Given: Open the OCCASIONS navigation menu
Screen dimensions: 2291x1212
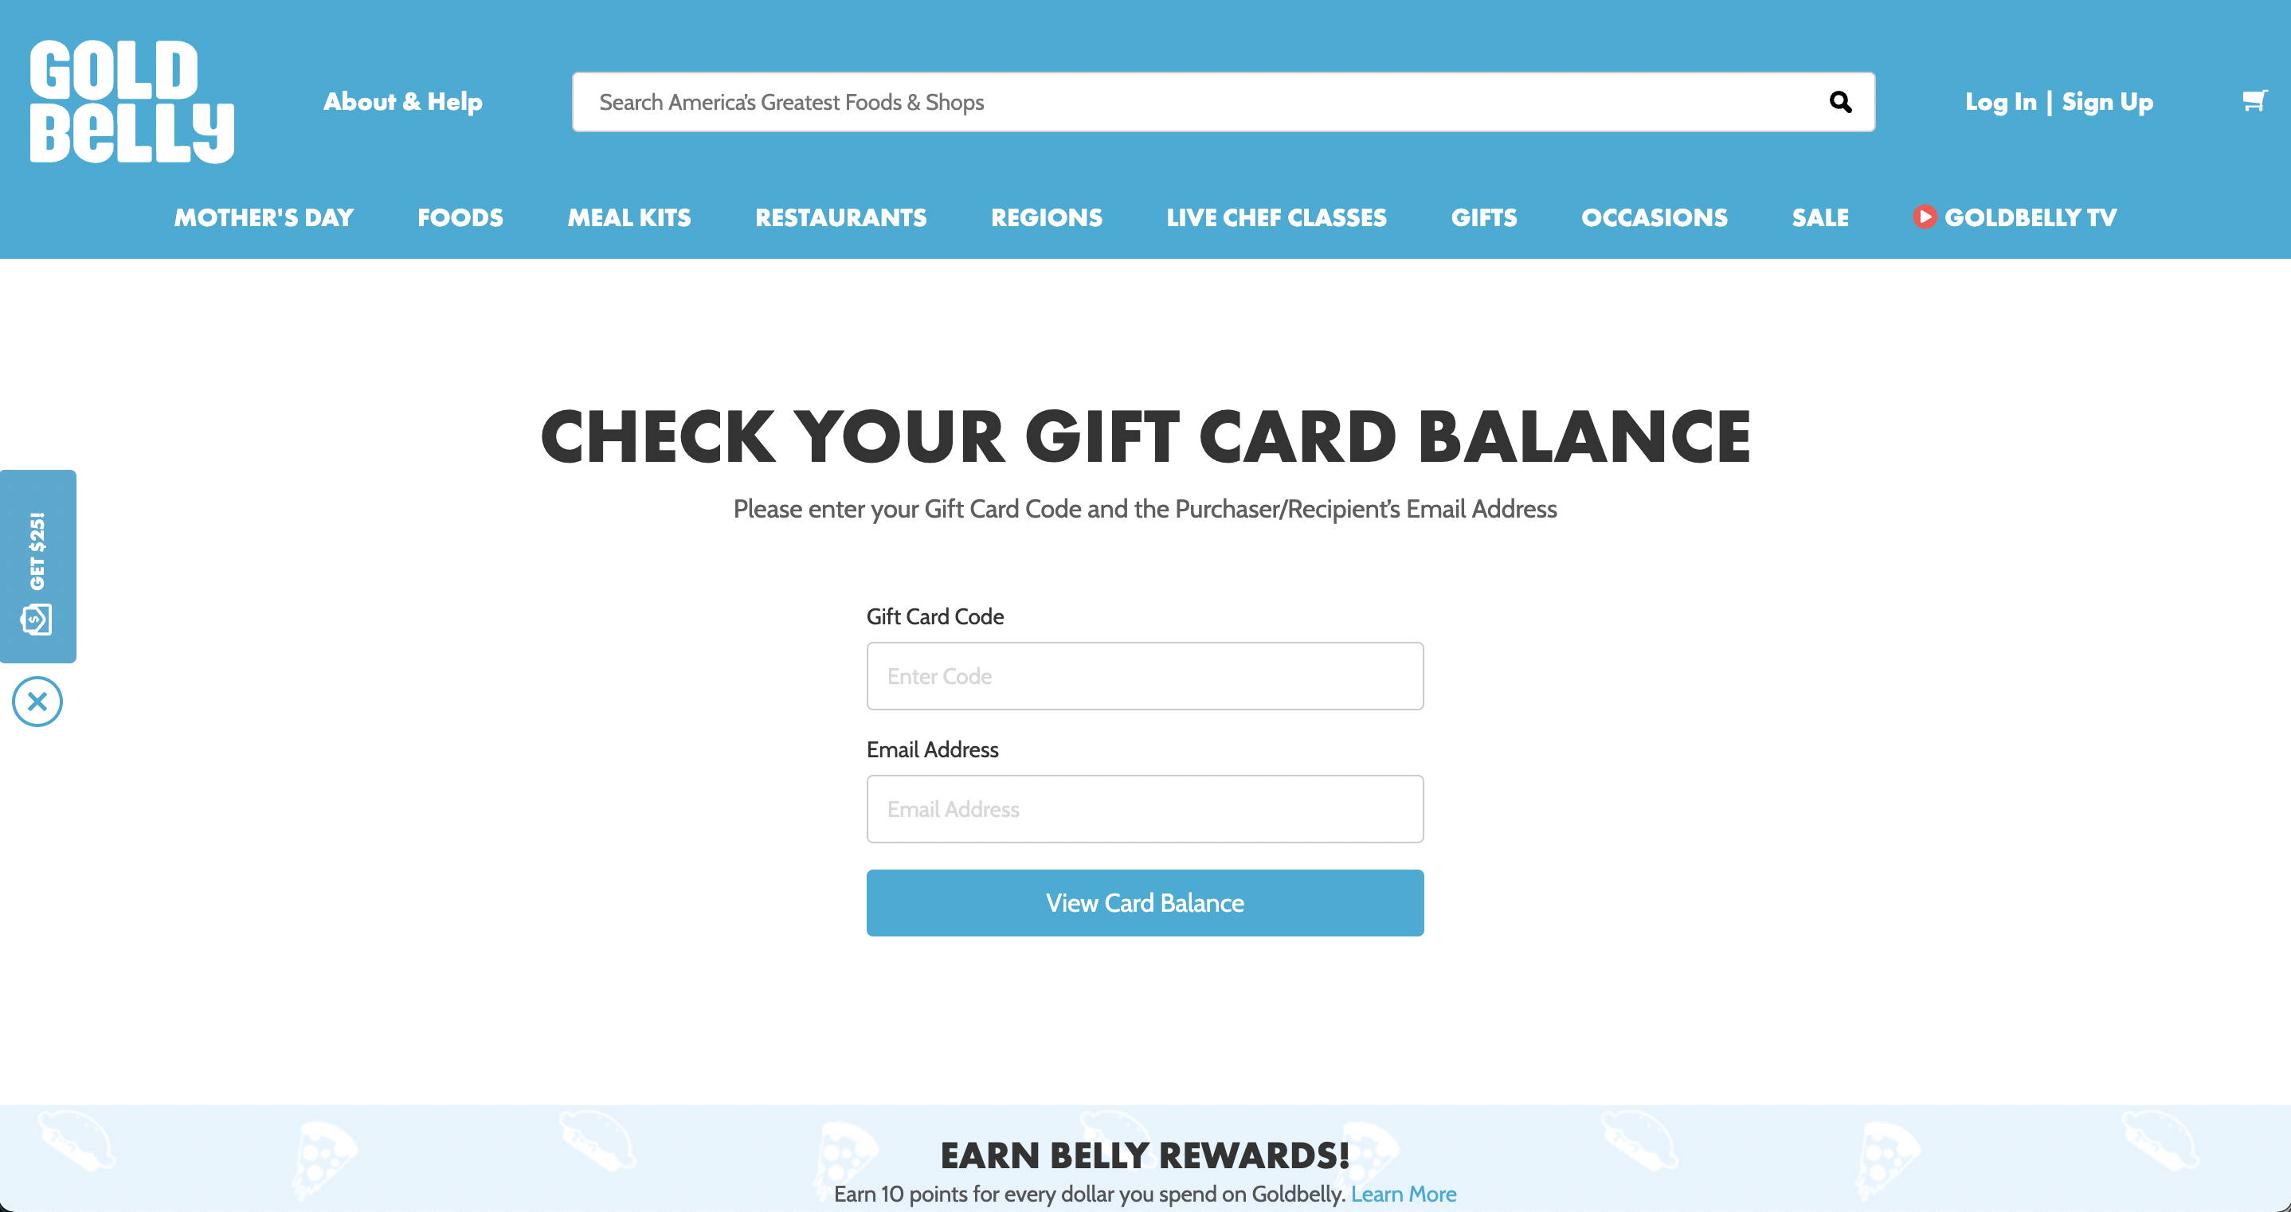Looking at the screenshot, I should coord(1653,218).
